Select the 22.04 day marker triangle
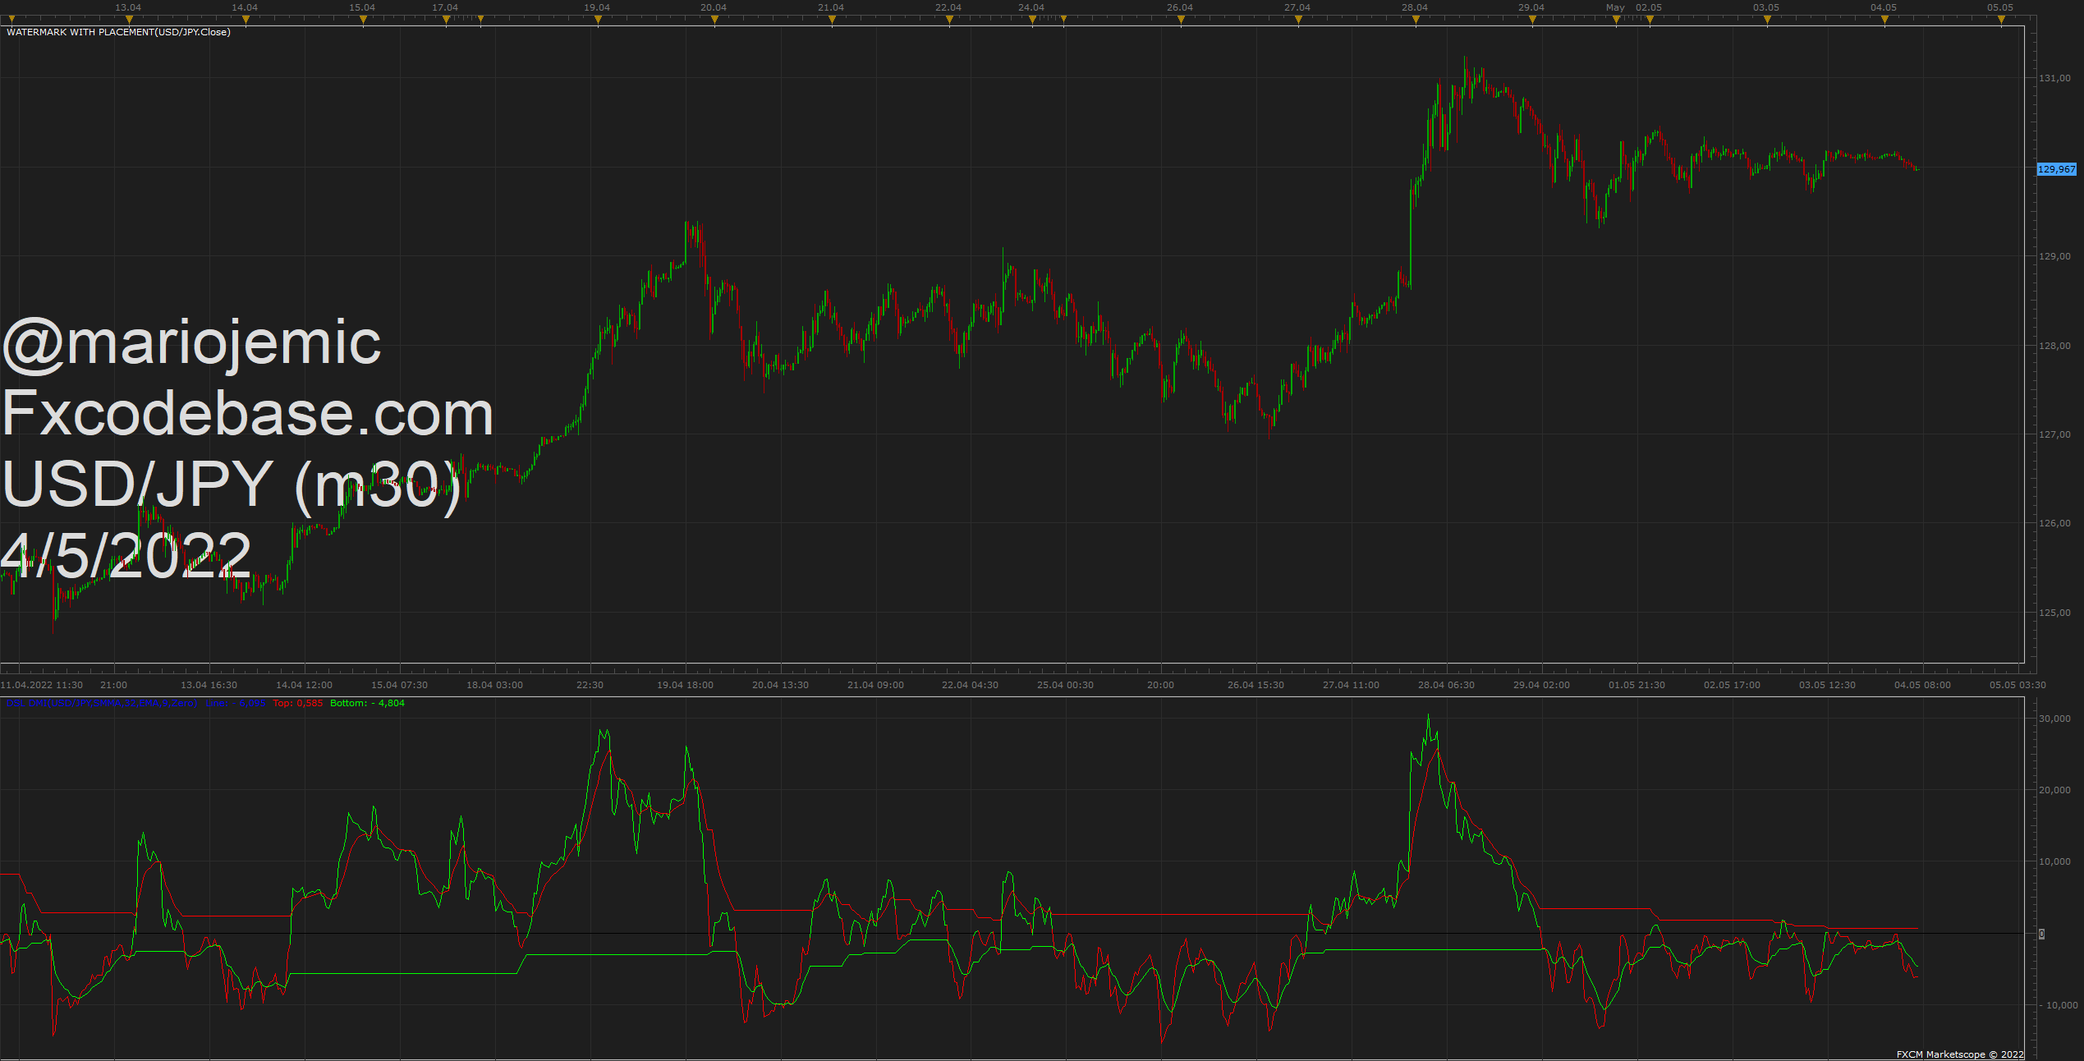The height and width of the screenshot is (1061, 2084). 949,21
